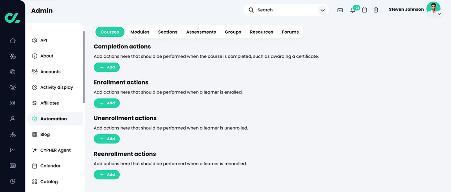This screenshot has width=451, height=192.
Task: Click the list icon beside Blog
Action: click(x=34, y=134)
